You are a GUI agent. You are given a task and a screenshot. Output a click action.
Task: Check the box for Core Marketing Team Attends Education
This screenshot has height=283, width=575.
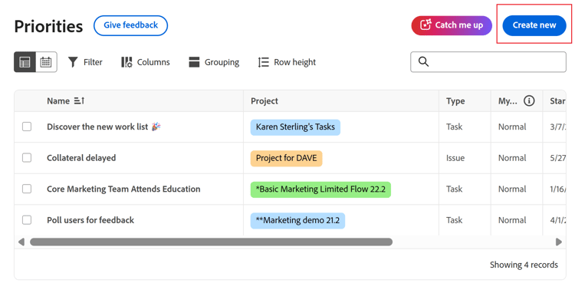[x=27, y=189]
